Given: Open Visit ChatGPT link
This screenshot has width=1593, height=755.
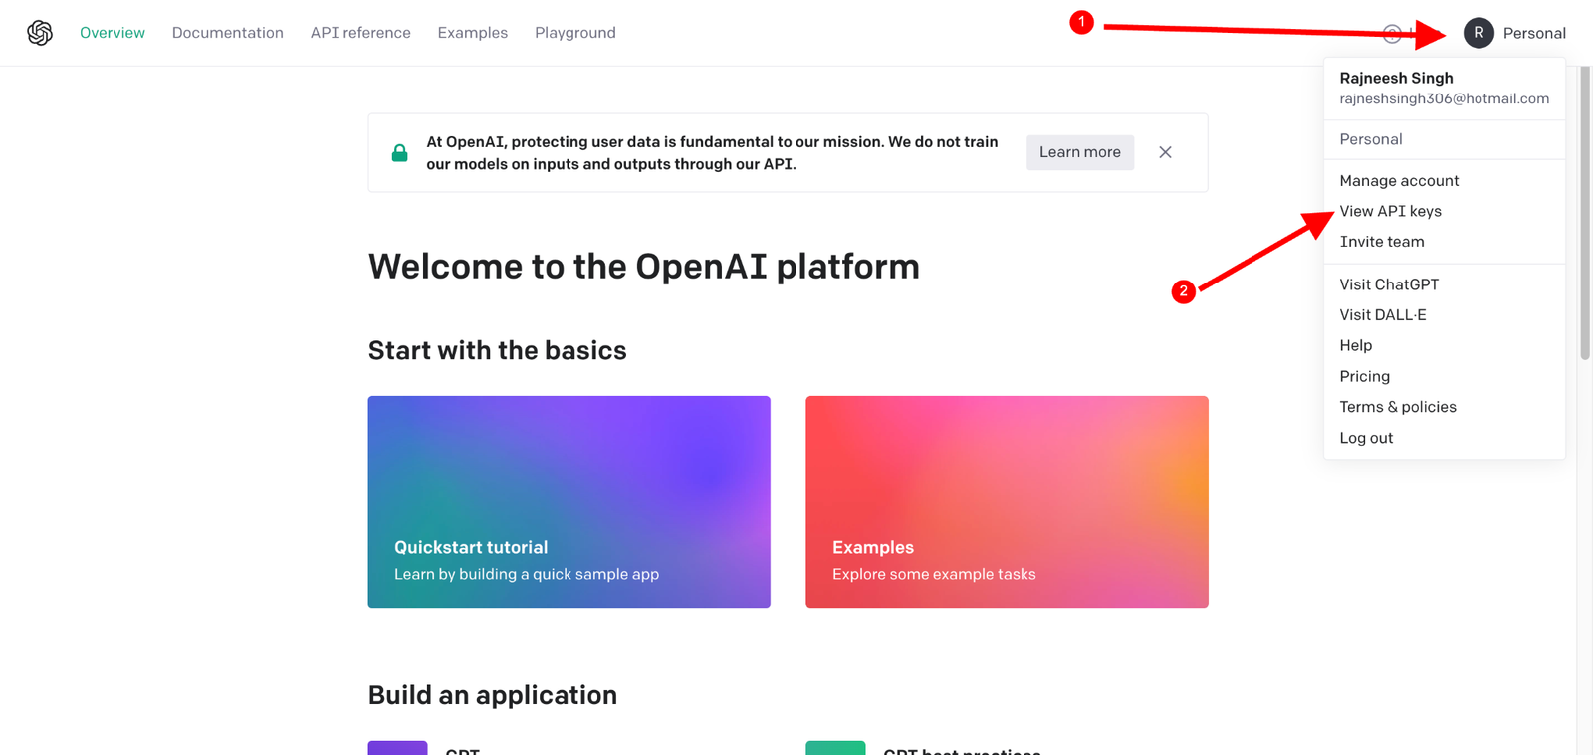Looking at the screenshot, I should 1389,284.
